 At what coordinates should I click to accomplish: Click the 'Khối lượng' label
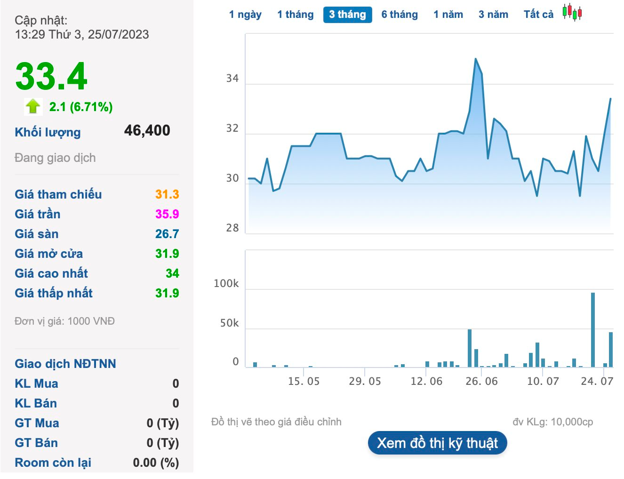pos(48,132)
